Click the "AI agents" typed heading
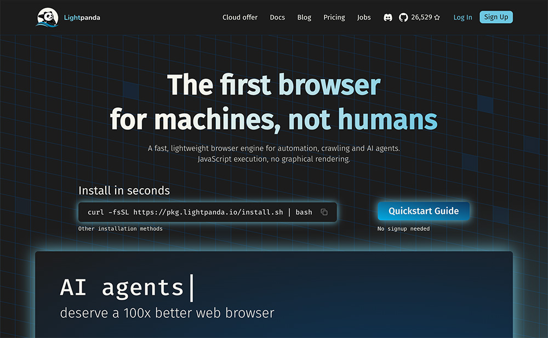This screenshot has height=338, width=548. click(122, 287)
